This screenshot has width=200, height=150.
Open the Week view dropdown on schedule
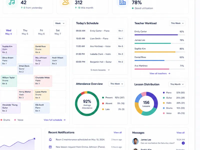click(x=60, y=23)
